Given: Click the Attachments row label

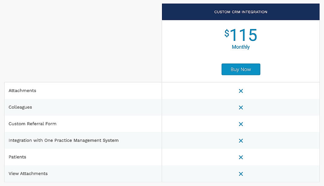Looking at the screenshot, I should tap(22, 90).
